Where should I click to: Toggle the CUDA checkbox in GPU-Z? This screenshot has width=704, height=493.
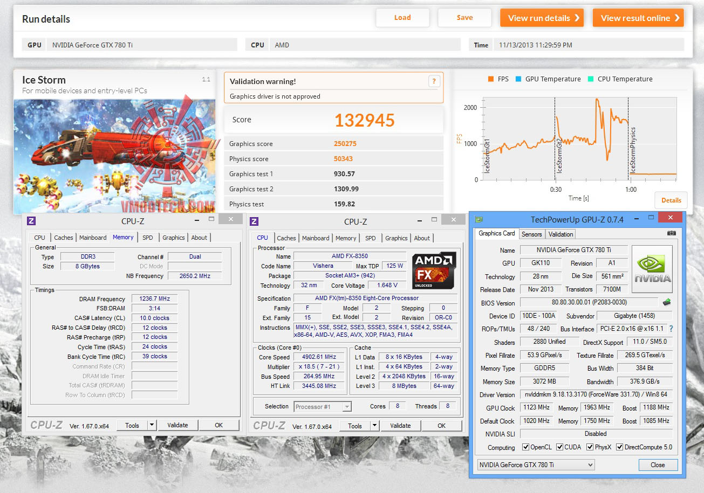pyautogui.click(x=560, y=447)
